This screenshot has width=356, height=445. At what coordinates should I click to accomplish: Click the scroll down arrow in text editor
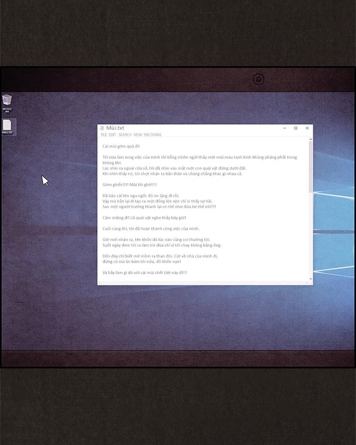pyautogui.click(x=311, y=279)
